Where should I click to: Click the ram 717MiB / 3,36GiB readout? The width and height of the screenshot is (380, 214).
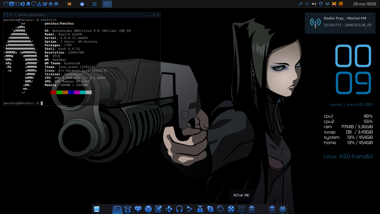click(x=348, y=127)
